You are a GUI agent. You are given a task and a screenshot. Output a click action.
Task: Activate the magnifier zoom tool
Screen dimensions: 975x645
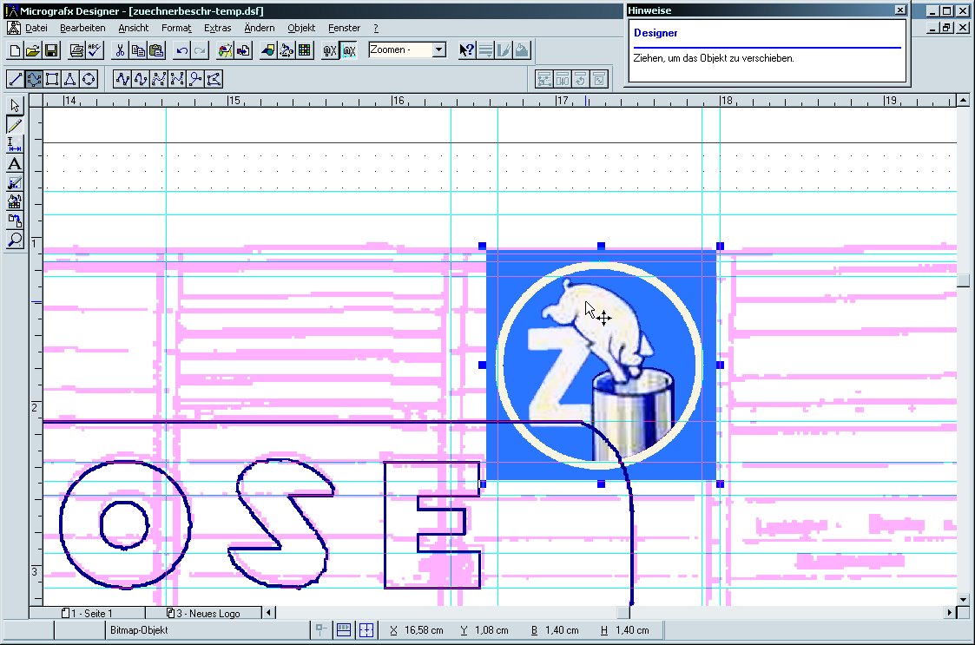[15, 240]
